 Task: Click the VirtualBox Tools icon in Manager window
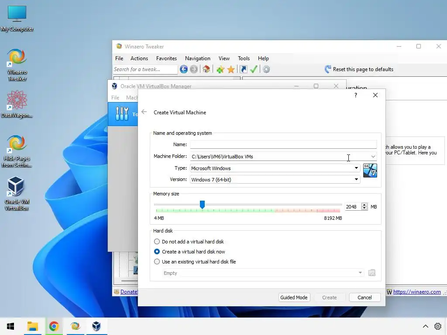[x=122, y=114]
